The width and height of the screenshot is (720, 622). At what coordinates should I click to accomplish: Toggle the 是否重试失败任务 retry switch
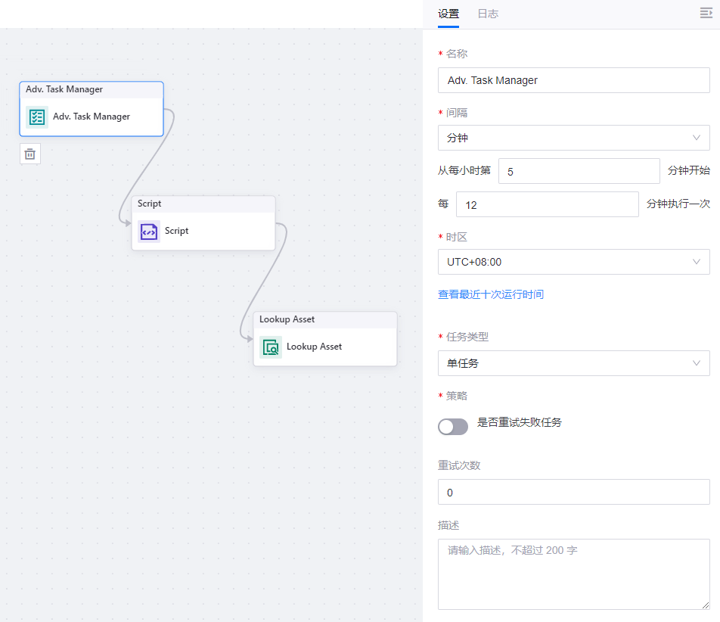pyautogui.click(x=452, y=427)
